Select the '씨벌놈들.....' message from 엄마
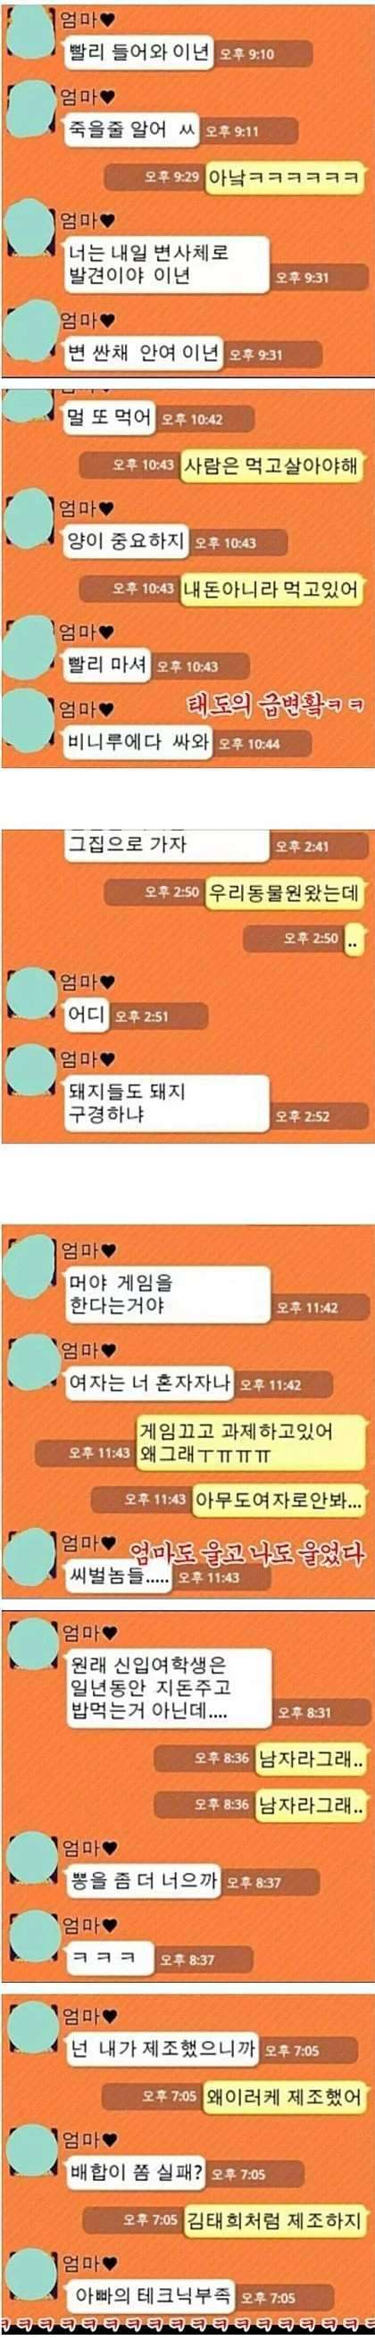375x2340 pixels. coord(118,1576)
